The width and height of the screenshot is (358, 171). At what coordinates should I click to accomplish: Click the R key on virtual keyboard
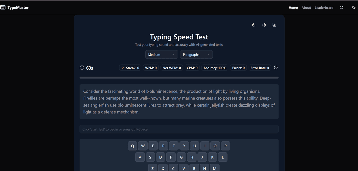tap(163, 146)
